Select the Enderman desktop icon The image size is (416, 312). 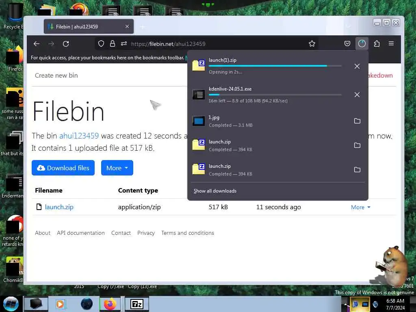pyautogui.click(x=12, y=186)
